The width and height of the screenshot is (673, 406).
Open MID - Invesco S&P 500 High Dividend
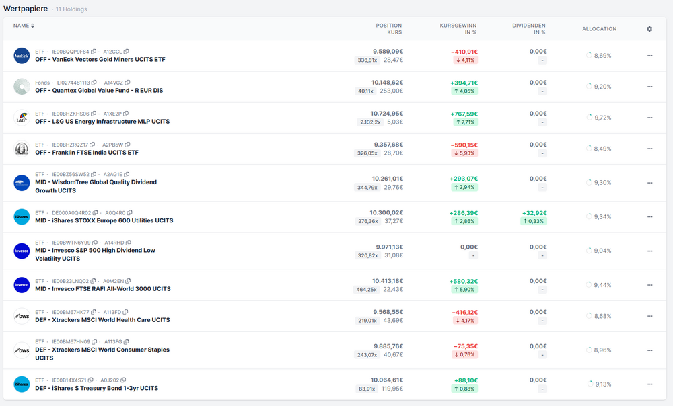tap(96, 255)
